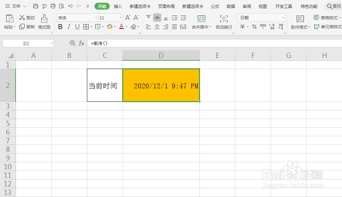Image resolution: width=342 pixels, height=197 pixels.
Task: Click the Print icon in quick access toolbar
Action: [x=53, y=6]
